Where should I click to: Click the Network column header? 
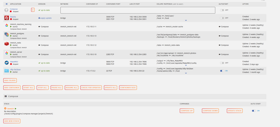[x=64, y=4]
